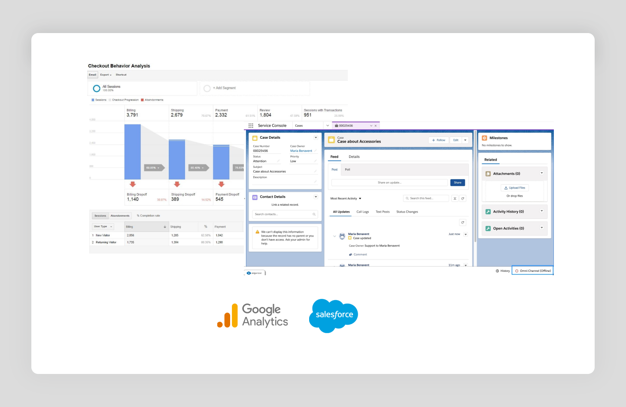Click the Salesforce cloud logo
Image resolution: width=626 pixels, height=407 pixels.
point(334,316)
